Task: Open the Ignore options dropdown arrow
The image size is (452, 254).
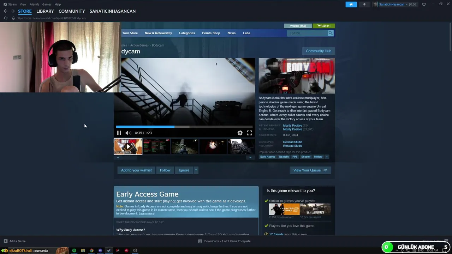Action: tap(196, 170)
